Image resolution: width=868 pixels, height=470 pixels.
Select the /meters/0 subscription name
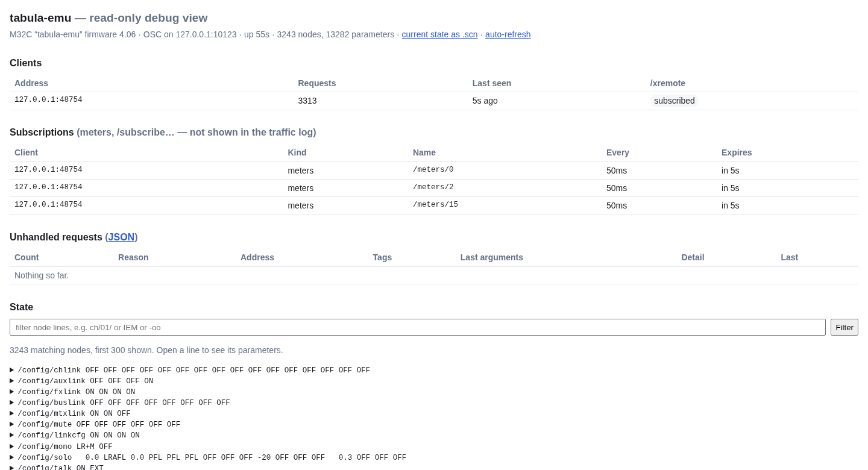click(x=433, y=170)
